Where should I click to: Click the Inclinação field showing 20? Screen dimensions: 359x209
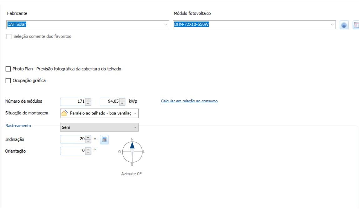pos(73,139)
